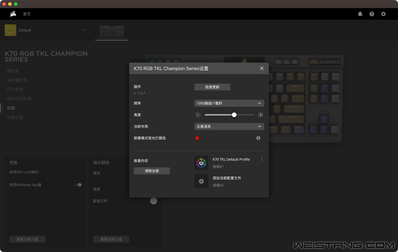Click the Corsair sails logo

13,14
